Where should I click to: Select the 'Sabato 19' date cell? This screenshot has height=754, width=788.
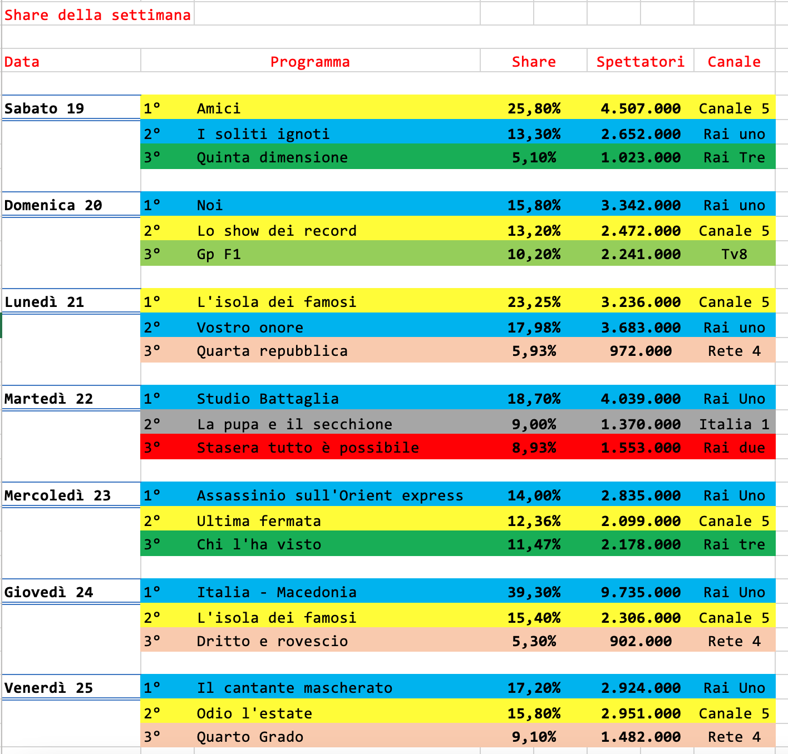(45, 108)
